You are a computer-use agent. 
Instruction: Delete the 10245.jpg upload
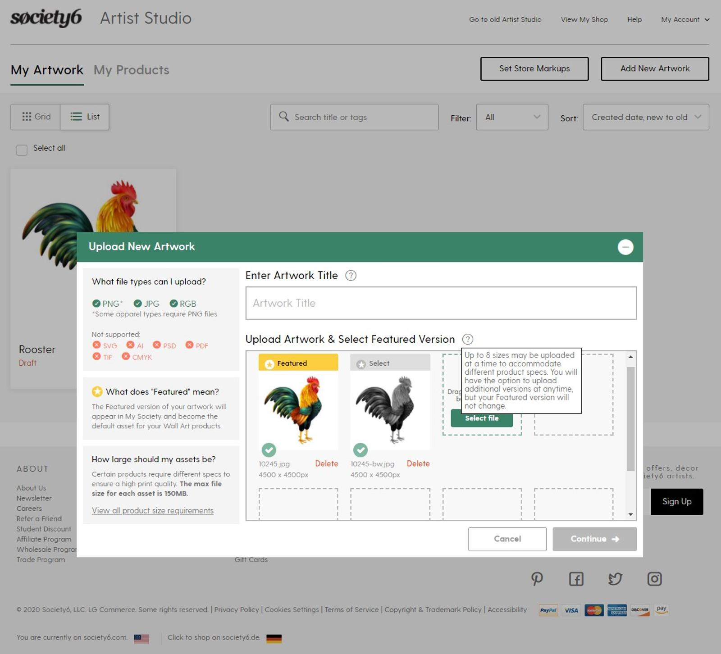326,463
